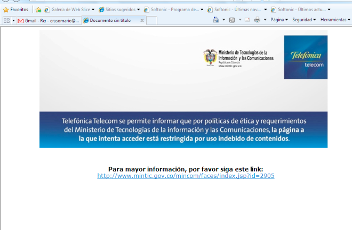
Task: Expand Sitios sugeridos dropdown arrow
Action: point(138,10)
